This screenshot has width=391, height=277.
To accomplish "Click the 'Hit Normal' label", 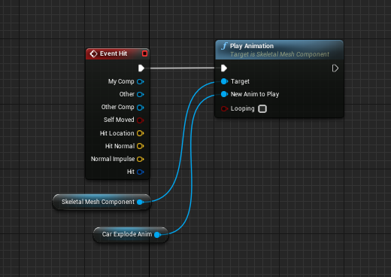I will pyautogui.click(x=120, y=146).
